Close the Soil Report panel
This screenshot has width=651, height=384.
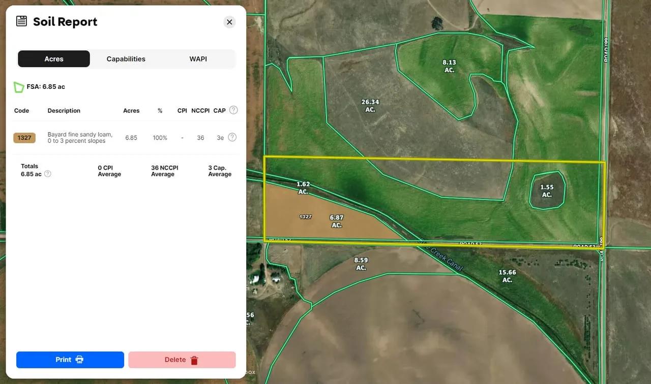tap(229, 22)
